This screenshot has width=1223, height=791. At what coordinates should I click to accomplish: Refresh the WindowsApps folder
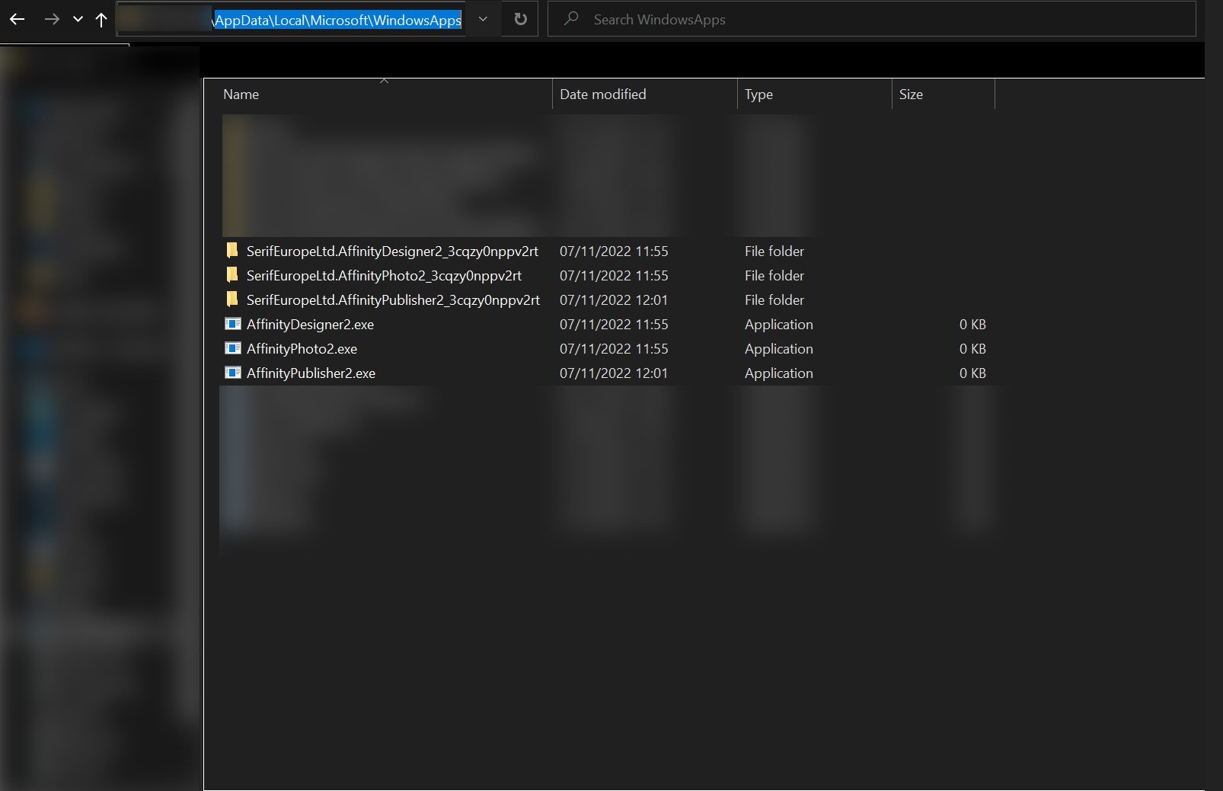coord(520,19)
